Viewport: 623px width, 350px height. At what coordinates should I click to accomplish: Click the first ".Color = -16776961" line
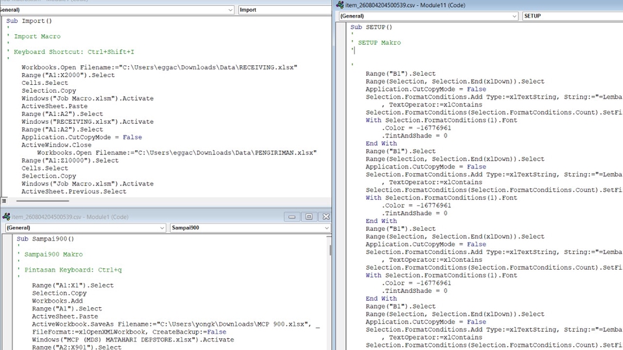tap(417, 128)
